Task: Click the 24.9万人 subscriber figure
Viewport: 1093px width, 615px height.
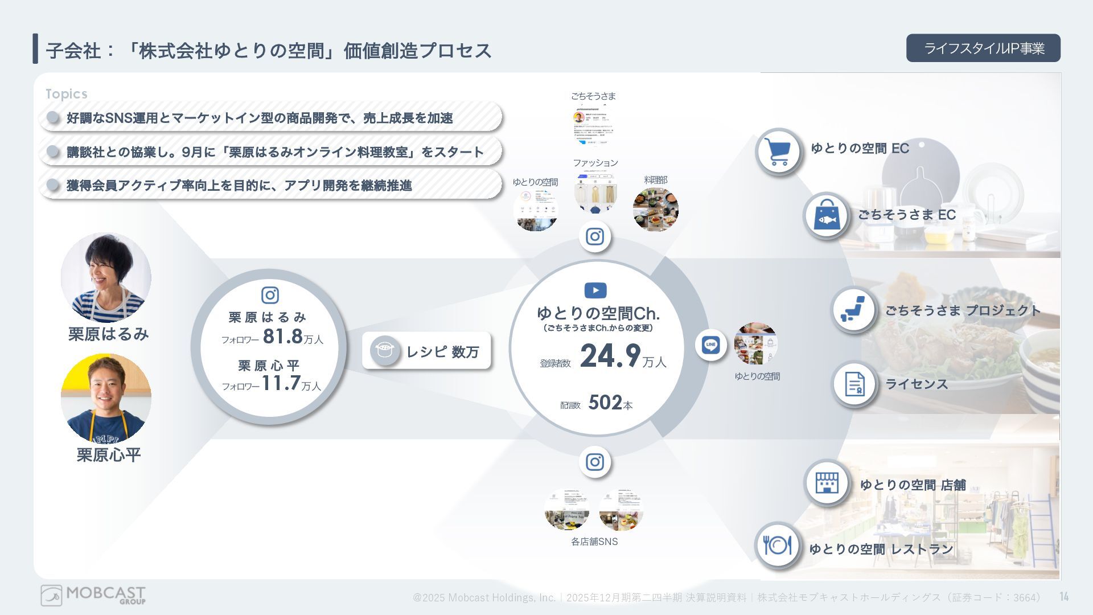Action: [x=623, y=356]
